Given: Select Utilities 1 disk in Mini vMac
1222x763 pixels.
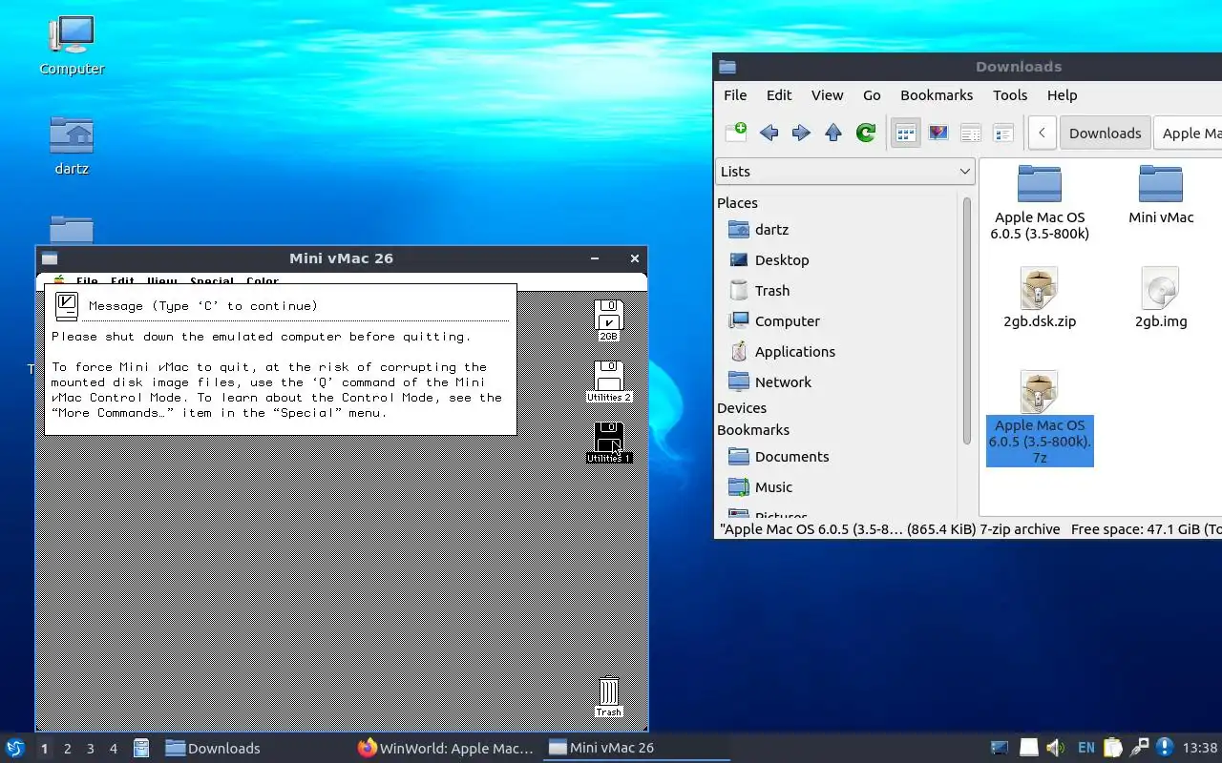Looking at the screenshot, I should [609, 443].
